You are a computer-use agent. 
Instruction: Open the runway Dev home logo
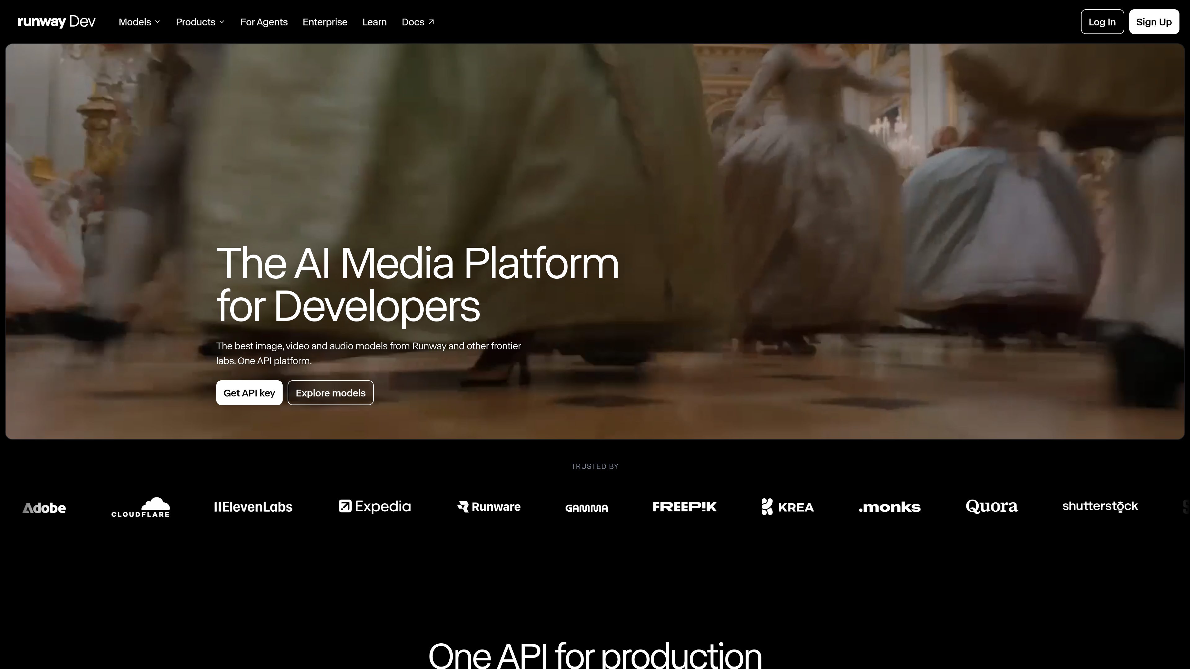[x=56, y=22]
